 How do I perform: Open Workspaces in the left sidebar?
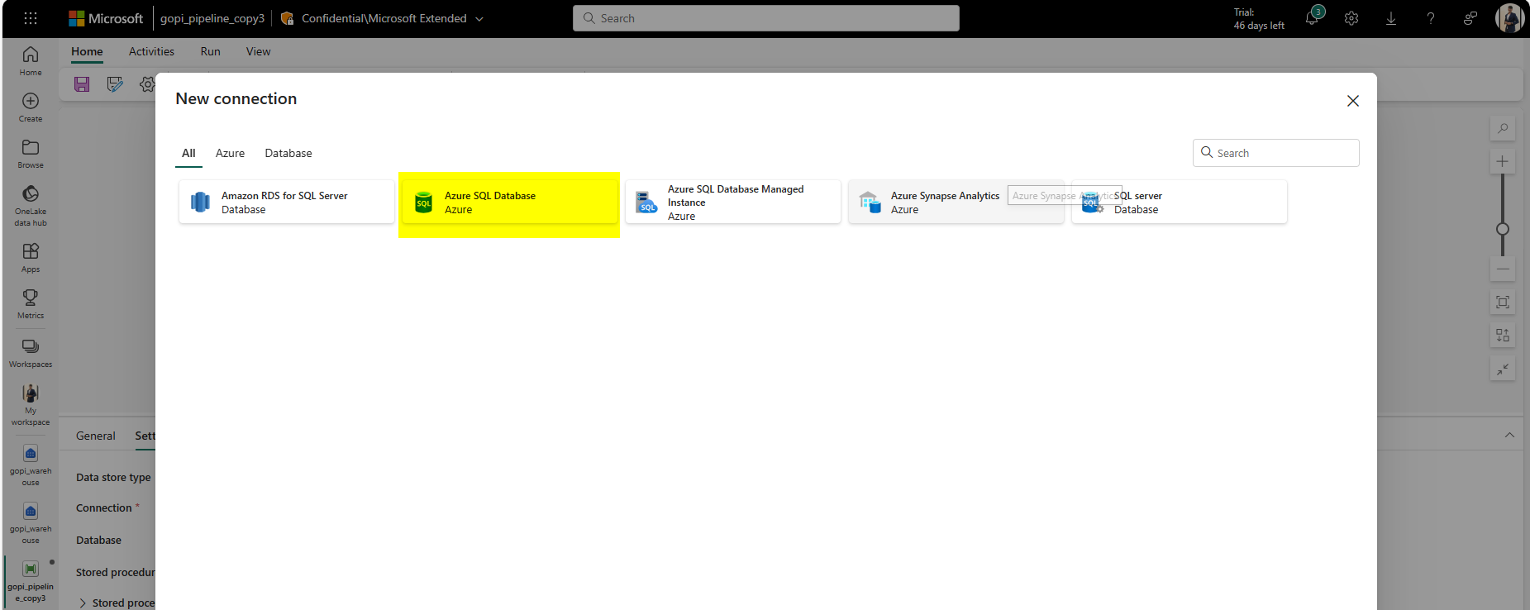tap(31, 353)
